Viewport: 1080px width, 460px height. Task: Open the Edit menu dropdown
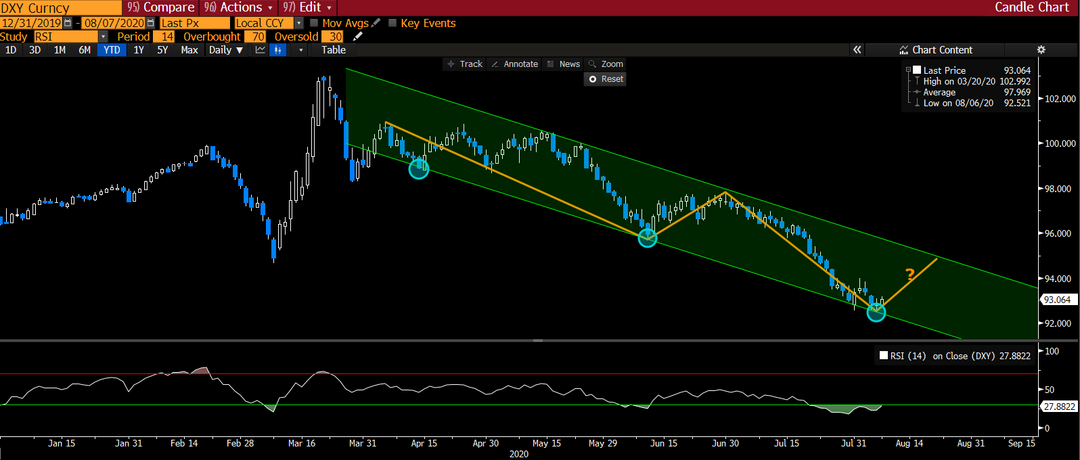point(308,7)
